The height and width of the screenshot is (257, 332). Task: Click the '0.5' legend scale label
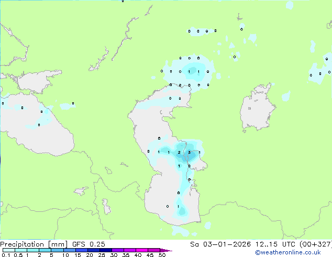point(18,255)
